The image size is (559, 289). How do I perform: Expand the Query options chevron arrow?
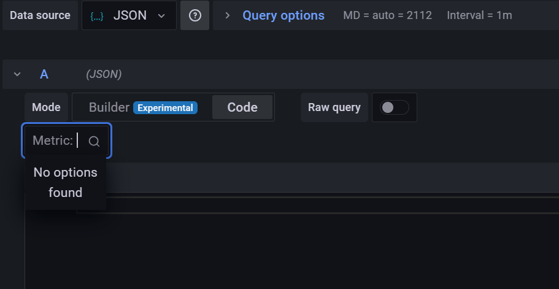pos(228,15)
